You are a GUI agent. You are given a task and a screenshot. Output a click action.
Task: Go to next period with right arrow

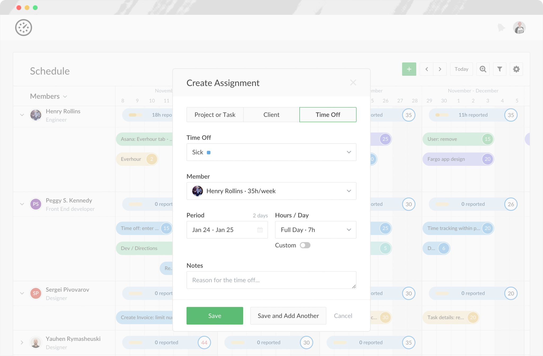[440, 69]
